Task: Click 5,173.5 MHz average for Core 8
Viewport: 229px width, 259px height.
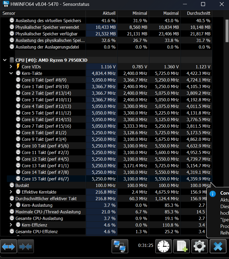Action: 198,133
